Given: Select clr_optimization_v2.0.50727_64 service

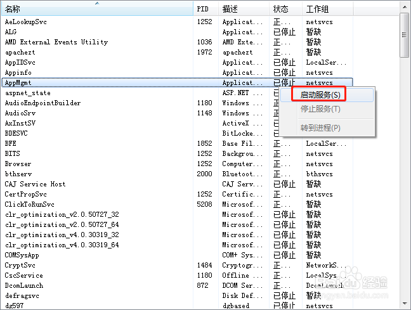Looking at the screenshot, I should [x=62, y=224].
